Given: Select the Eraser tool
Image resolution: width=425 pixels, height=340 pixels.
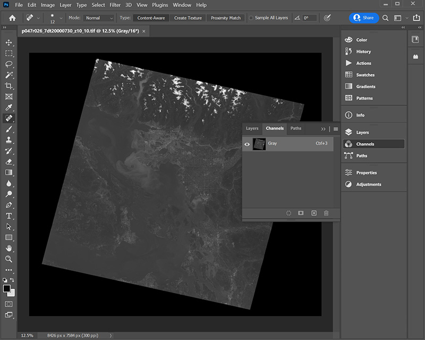Looking at the screenshot, I should click(9, 161).
